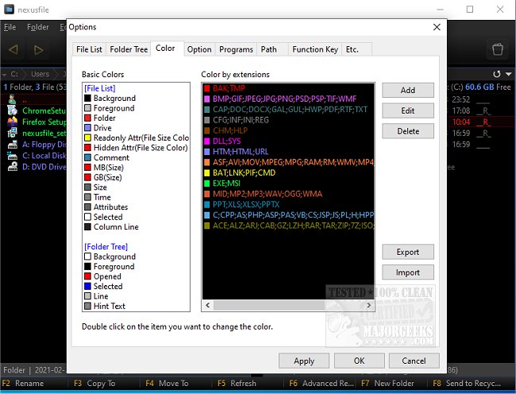Open the File menu in nexusfile

(10, 27)
